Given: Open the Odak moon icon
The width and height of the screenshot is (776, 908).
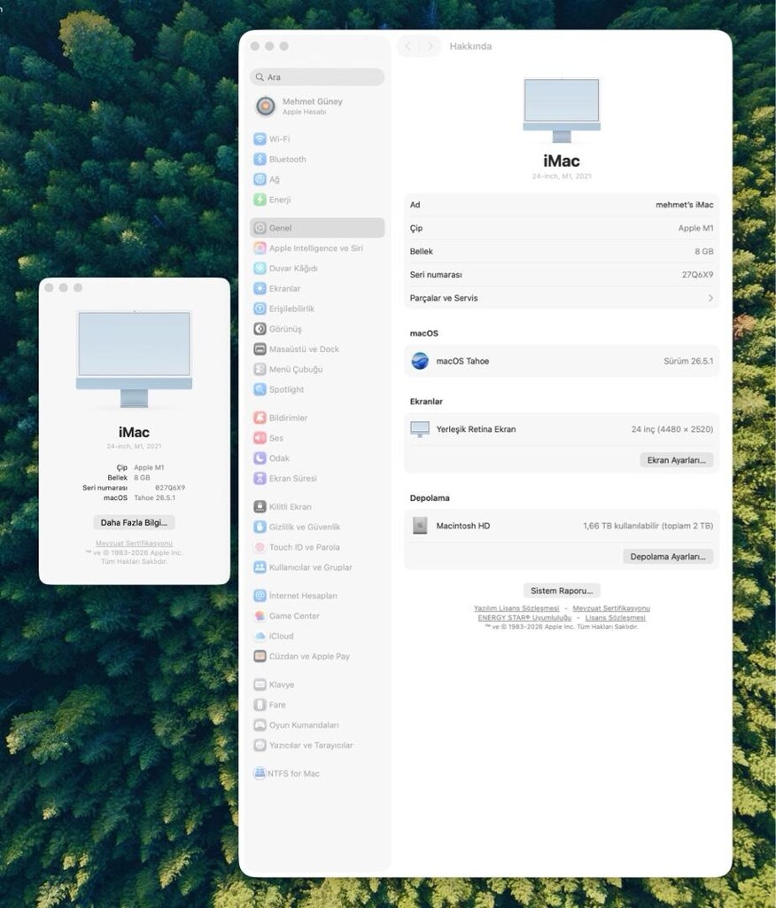Looking at the screenshot, I should pos(260,458).
